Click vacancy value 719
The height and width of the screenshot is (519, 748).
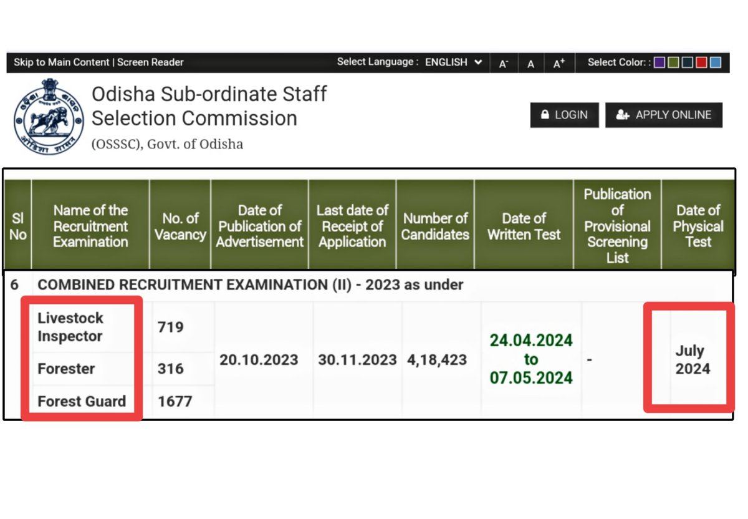171,327
